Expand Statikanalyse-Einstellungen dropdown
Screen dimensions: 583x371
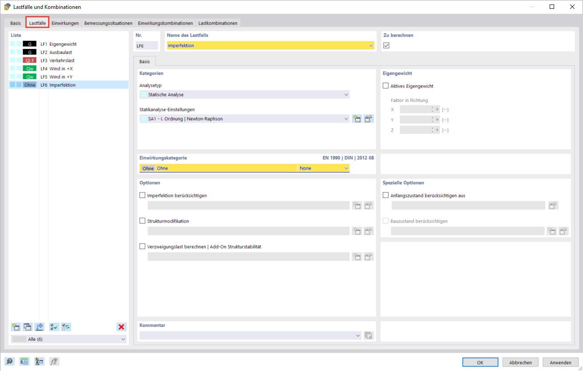tap(346, 119)
